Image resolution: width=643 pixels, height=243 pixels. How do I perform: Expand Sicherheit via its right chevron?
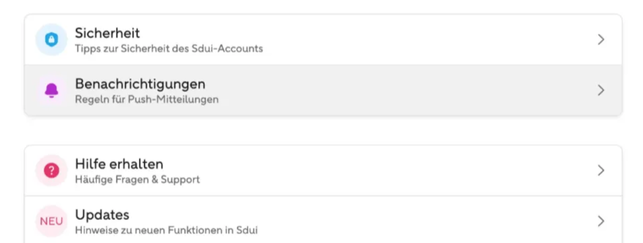pos(600,40)
